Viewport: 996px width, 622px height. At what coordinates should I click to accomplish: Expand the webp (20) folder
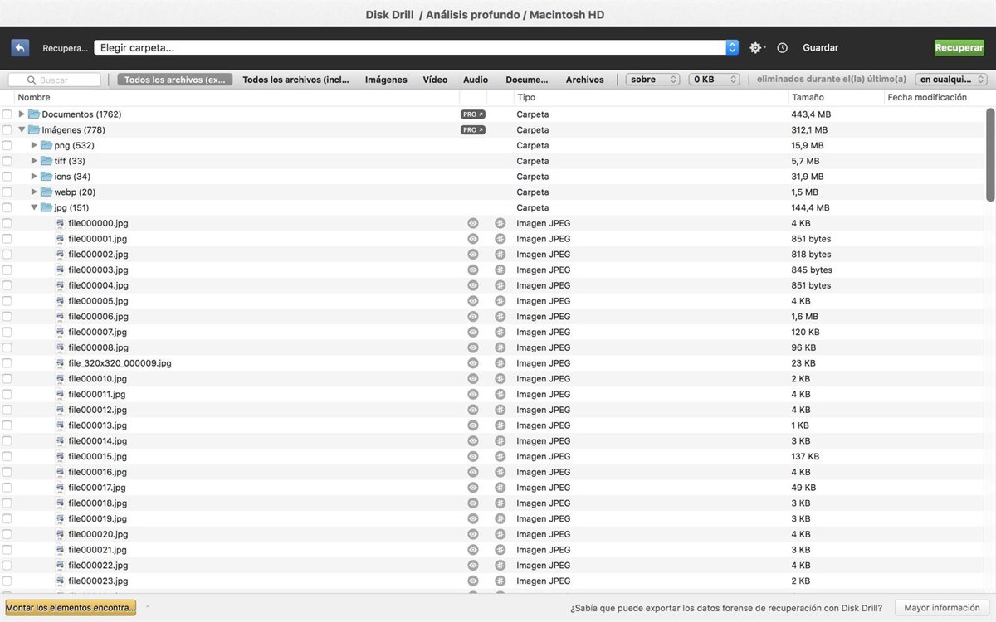[x=34, y=192]
